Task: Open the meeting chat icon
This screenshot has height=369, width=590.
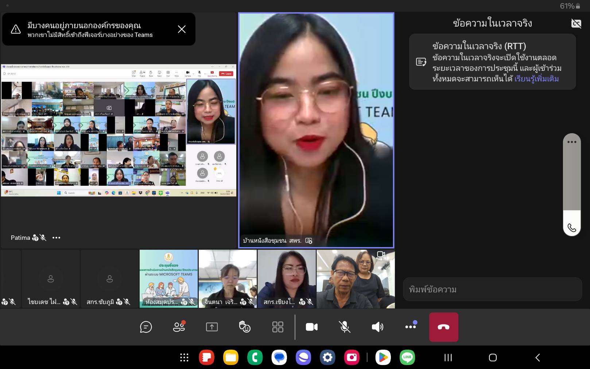Action: coord(146,327)
